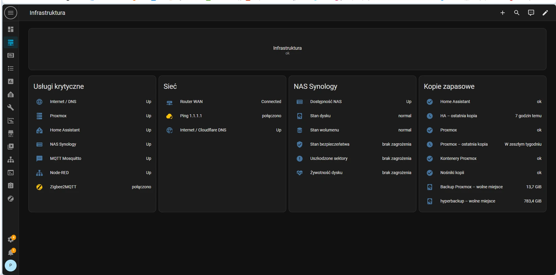Open the Zigbee2MQTT icon in the sidebar
Viewport: 556px width, 275px height.
(x=11, y=199)
